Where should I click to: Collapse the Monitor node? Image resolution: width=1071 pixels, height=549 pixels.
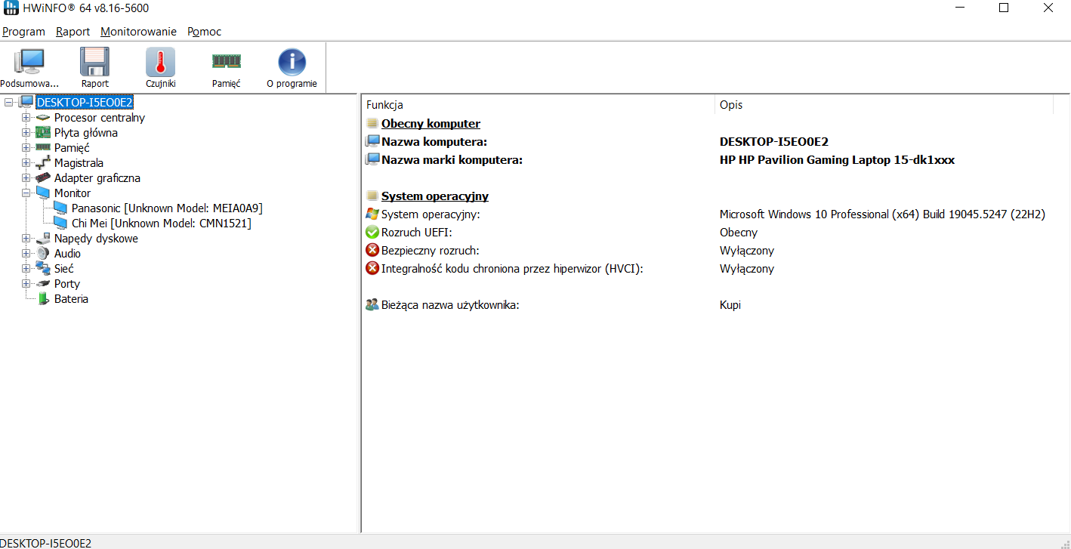26,193
